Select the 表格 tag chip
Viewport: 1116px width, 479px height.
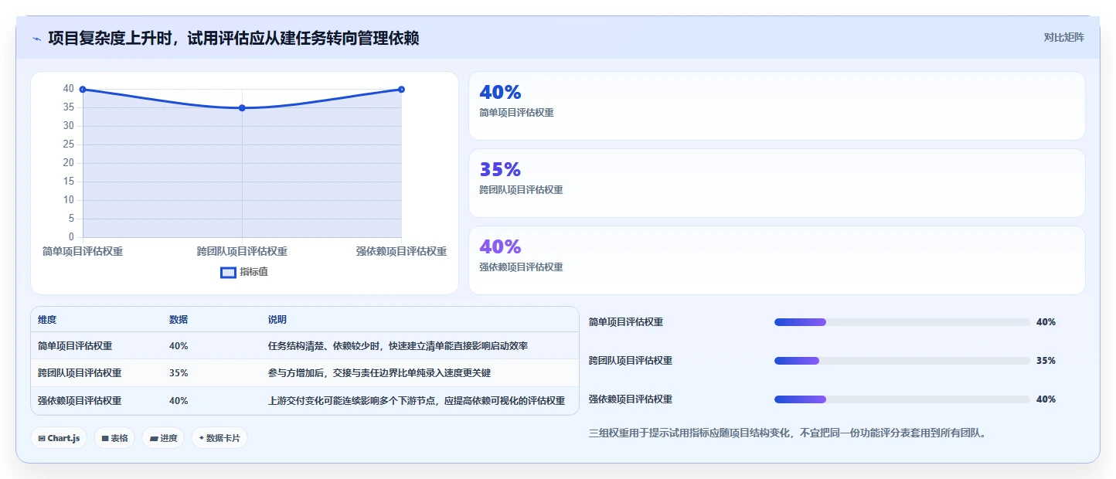coord(114,438)
